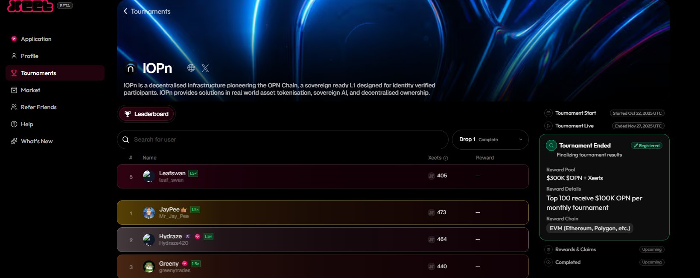This screenshot has height=278, width=700.
Task: Click the Completed step icon
Action: [x=548, y=262]
